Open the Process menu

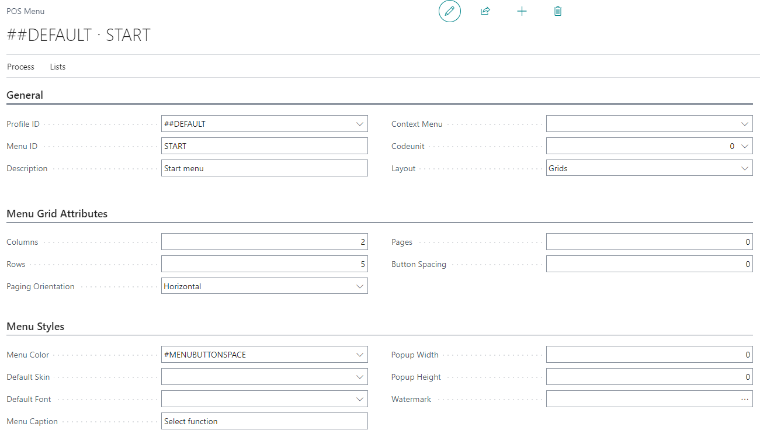(20, 67)
